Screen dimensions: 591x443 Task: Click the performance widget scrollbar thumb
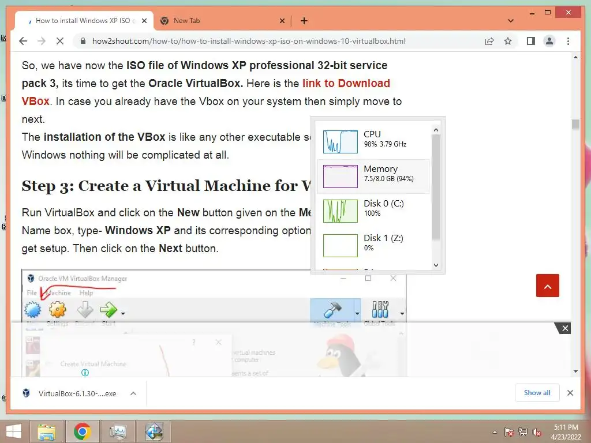(x=436, y=187)
